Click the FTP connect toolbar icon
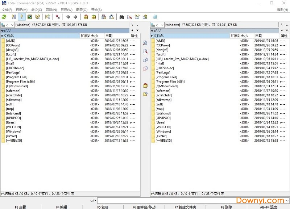This screenshot has width=290, height=209. (x=104, y=17)
